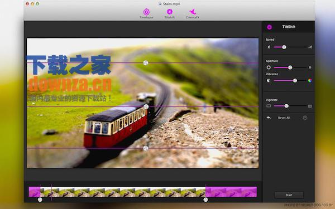Grab the bottom blur line handle in preview
The width and height of the screenshot is (335, 209).
click(x=146, y=148)
